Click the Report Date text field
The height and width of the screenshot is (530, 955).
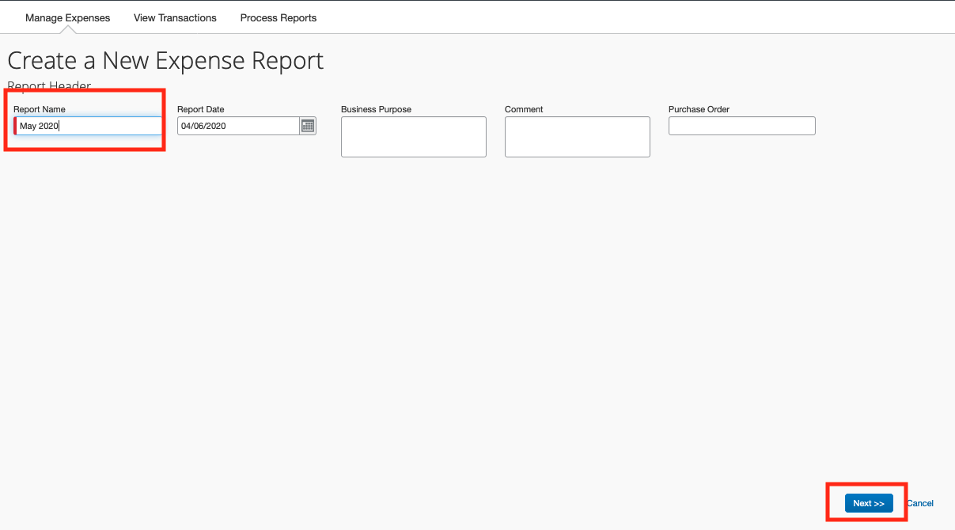click(x=238, y=126)
